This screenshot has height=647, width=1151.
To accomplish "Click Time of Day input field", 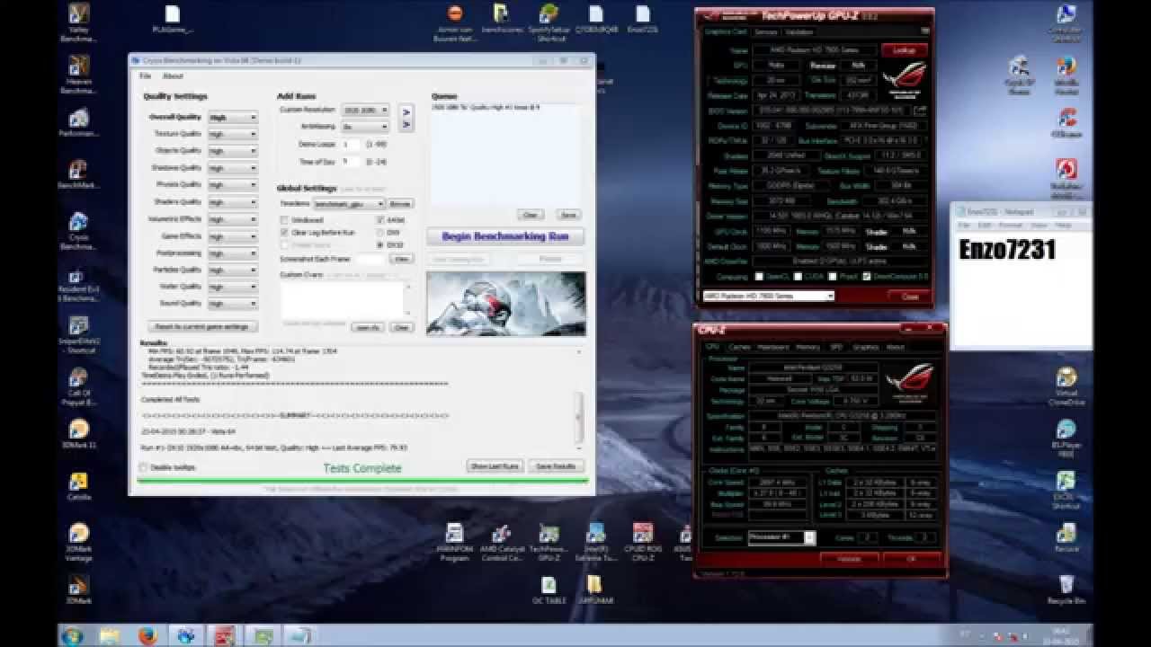I will tap(352, 161).
